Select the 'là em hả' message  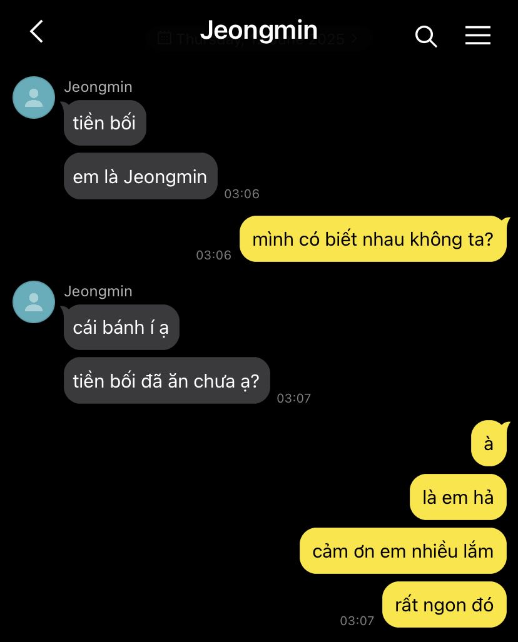tap(458, 497)
